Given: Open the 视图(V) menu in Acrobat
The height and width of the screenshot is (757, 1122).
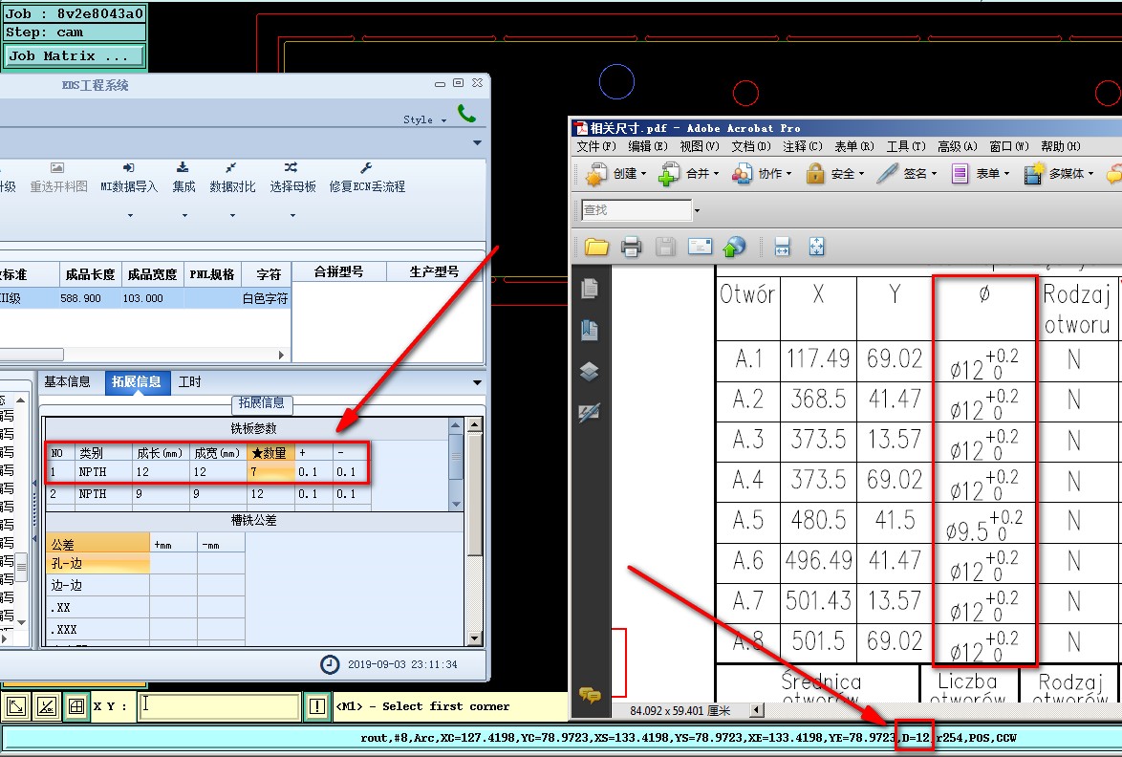Looking at the screenshot, I should pos(700,146).
